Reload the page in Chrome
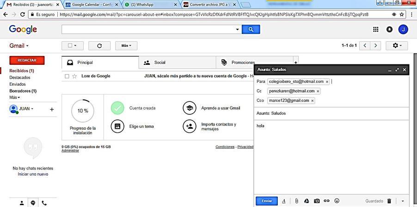The height and width of the screenshot is (207, 417). [23, 14]
